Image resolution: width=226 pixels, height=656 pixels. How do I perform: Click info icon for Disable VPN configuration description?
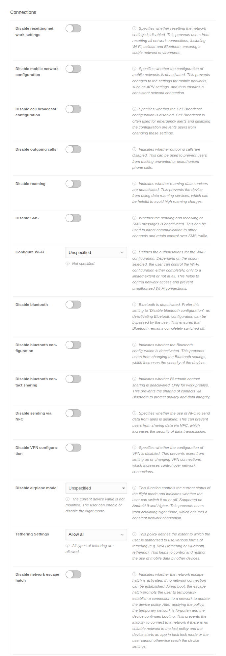tap(134, 448)
